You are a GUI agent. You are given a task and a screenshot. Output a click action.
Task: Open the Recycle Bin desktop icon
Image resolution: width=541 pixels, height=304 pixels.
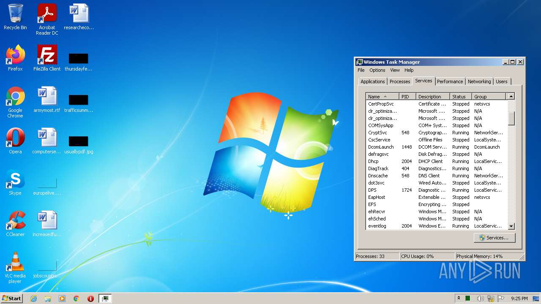pyautogui.click(x=15, y=17)
